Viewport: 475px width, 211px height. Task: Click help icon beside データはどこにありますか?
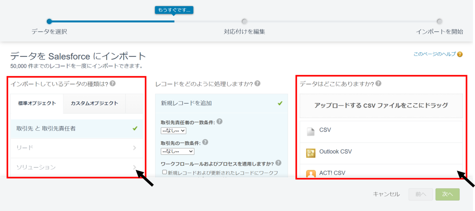click(x=378, y=83)
